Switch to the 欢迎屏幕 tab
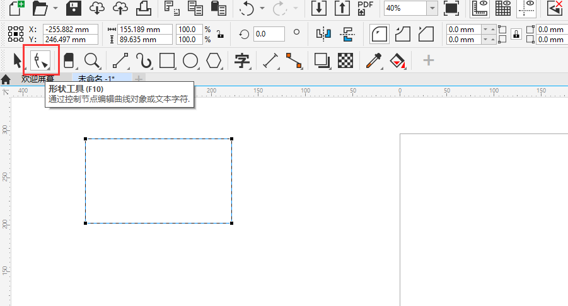Image resolution: width=568 pixels, height=306 pixels. (38, 79)
